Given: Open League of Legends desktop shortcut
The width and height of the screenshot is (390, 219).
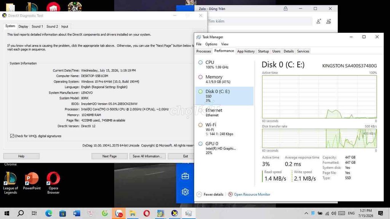Looking at the screenshot, I should click(x=10, y=183).
